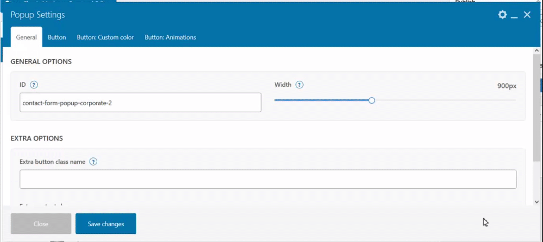The height and width of the screenshot is (242, 543).
Task: Click the ID input field
Action: coord(140,103)
